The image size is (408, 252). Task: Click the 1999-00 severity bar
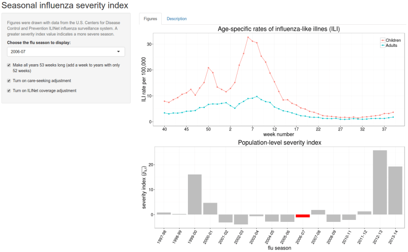tap(195, 195)
